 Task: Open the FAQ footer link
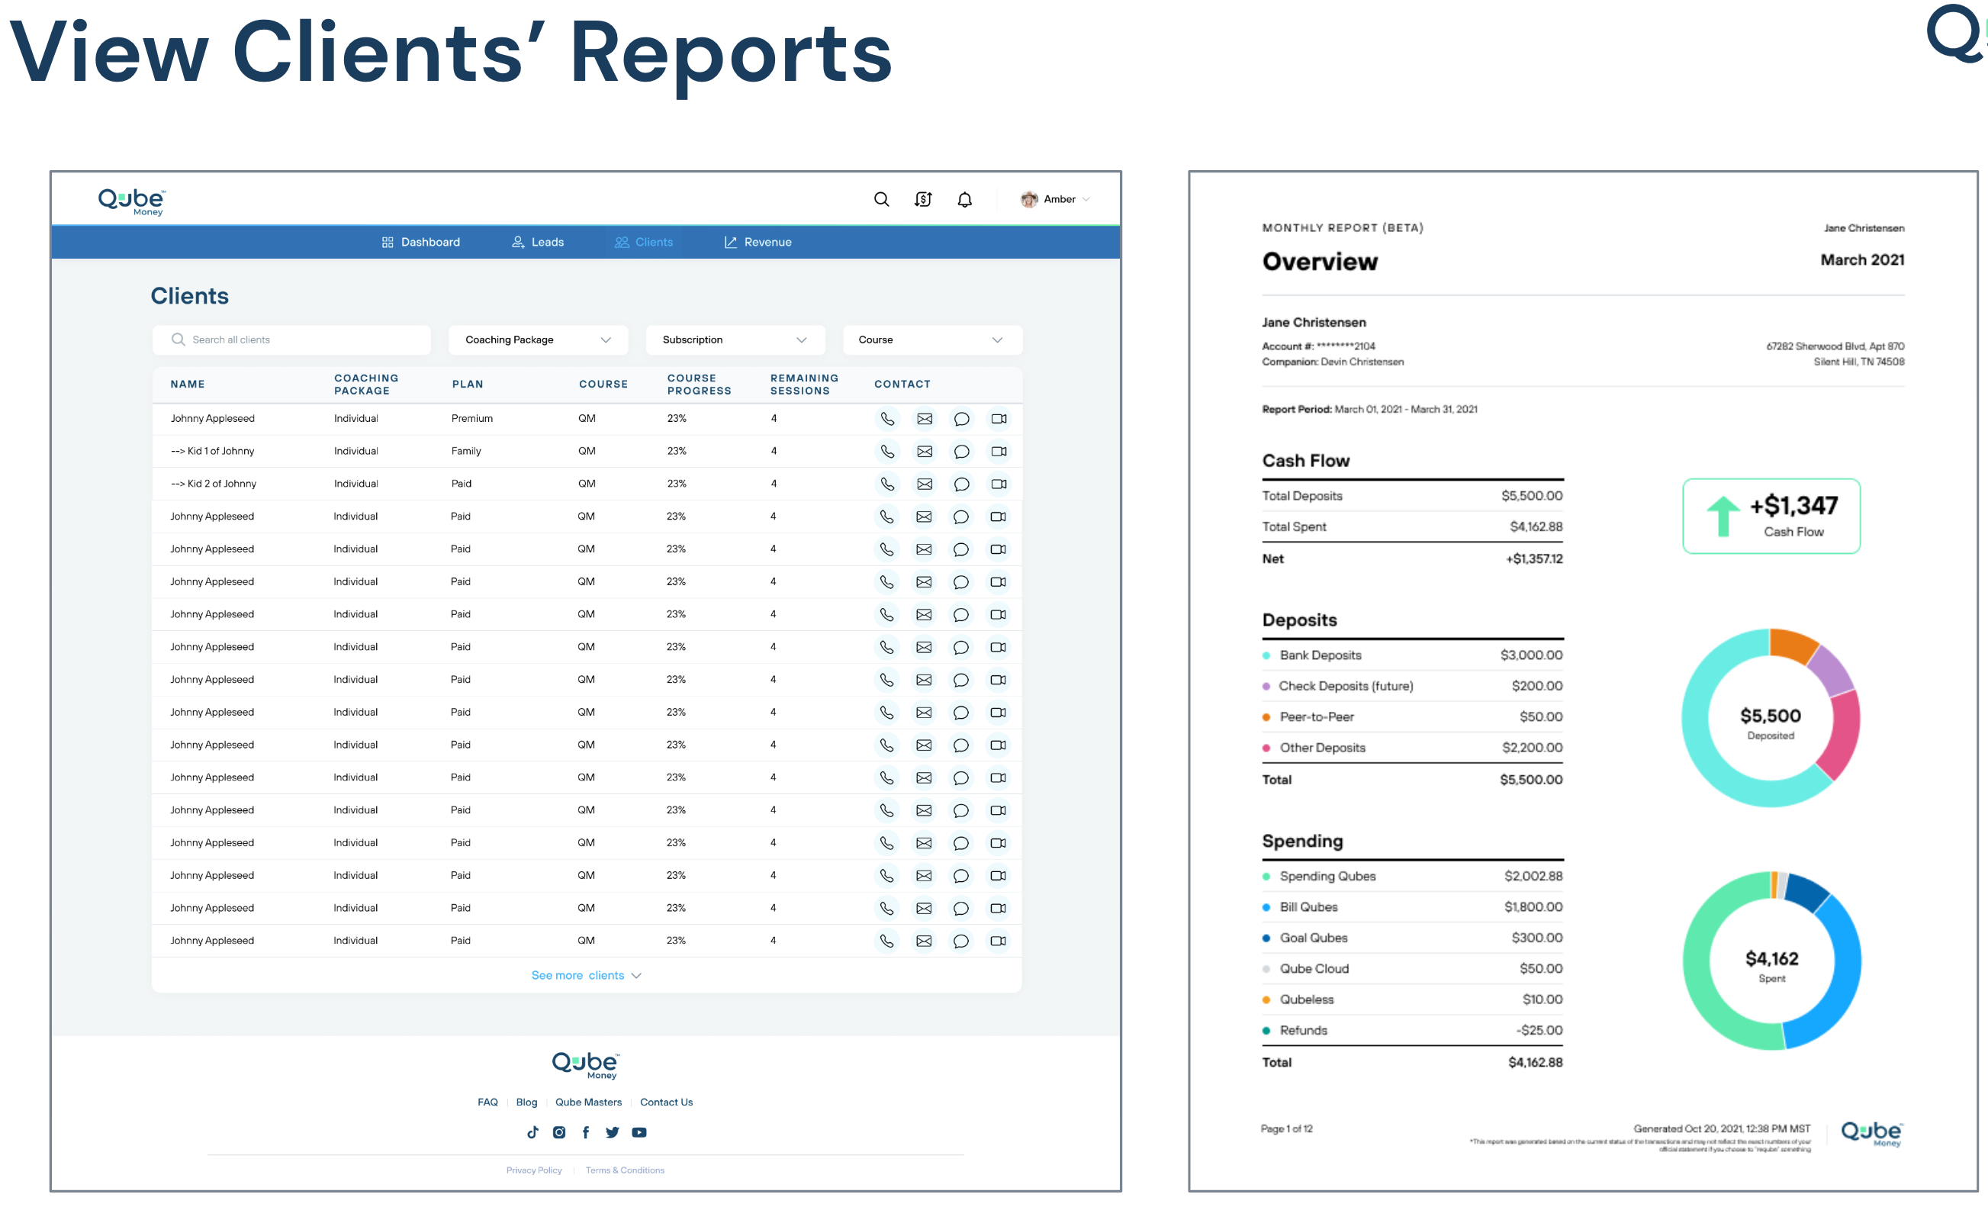tap(487, 1102)
